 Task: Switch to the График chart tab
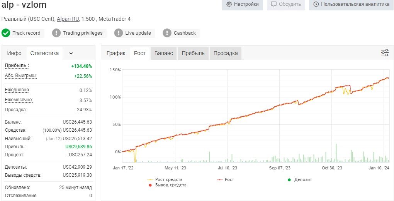tap(116, 54)
